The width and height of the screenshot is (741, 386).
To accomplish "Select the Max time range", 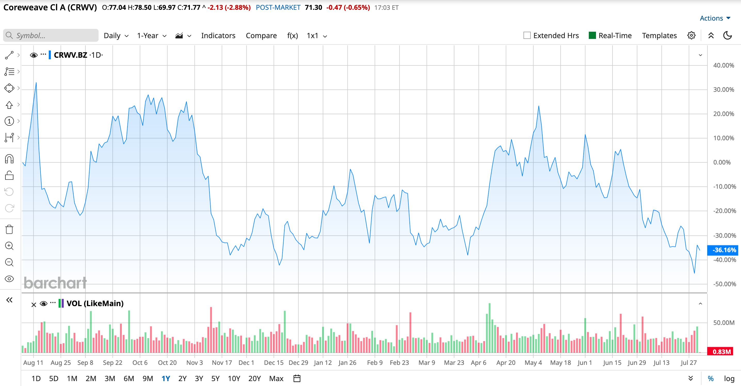I will click(276, 379).
